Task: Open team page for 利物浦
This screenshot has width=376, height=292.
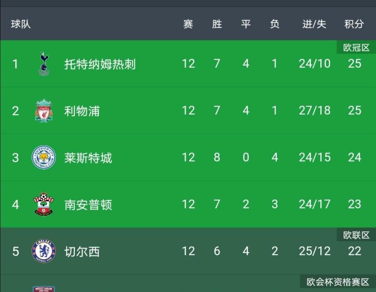Action: tap(82, 111)
